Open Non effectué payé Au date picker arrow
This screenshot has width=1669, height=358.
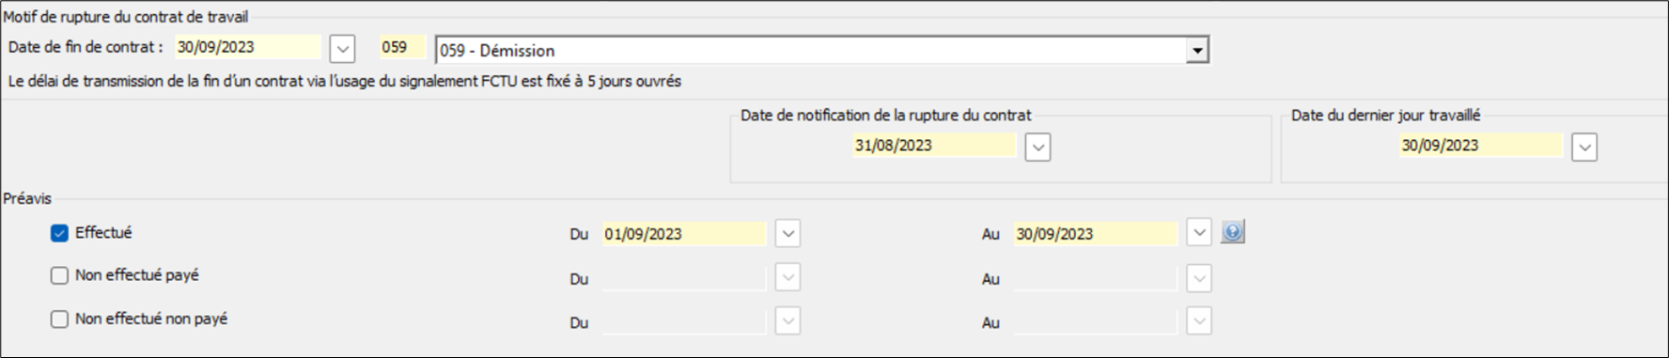(1199, 278)
